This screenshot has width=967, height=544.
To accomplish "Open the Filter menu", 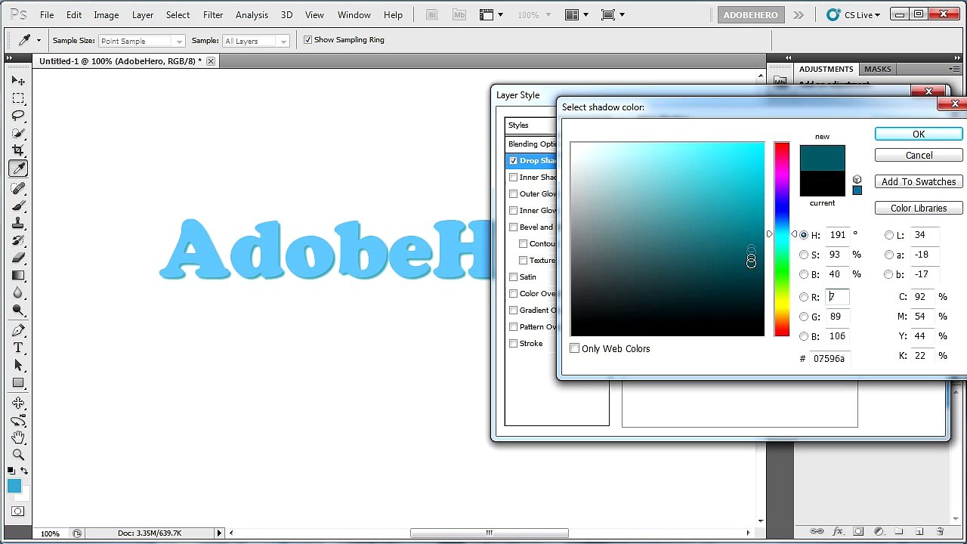I will point(213,14).
